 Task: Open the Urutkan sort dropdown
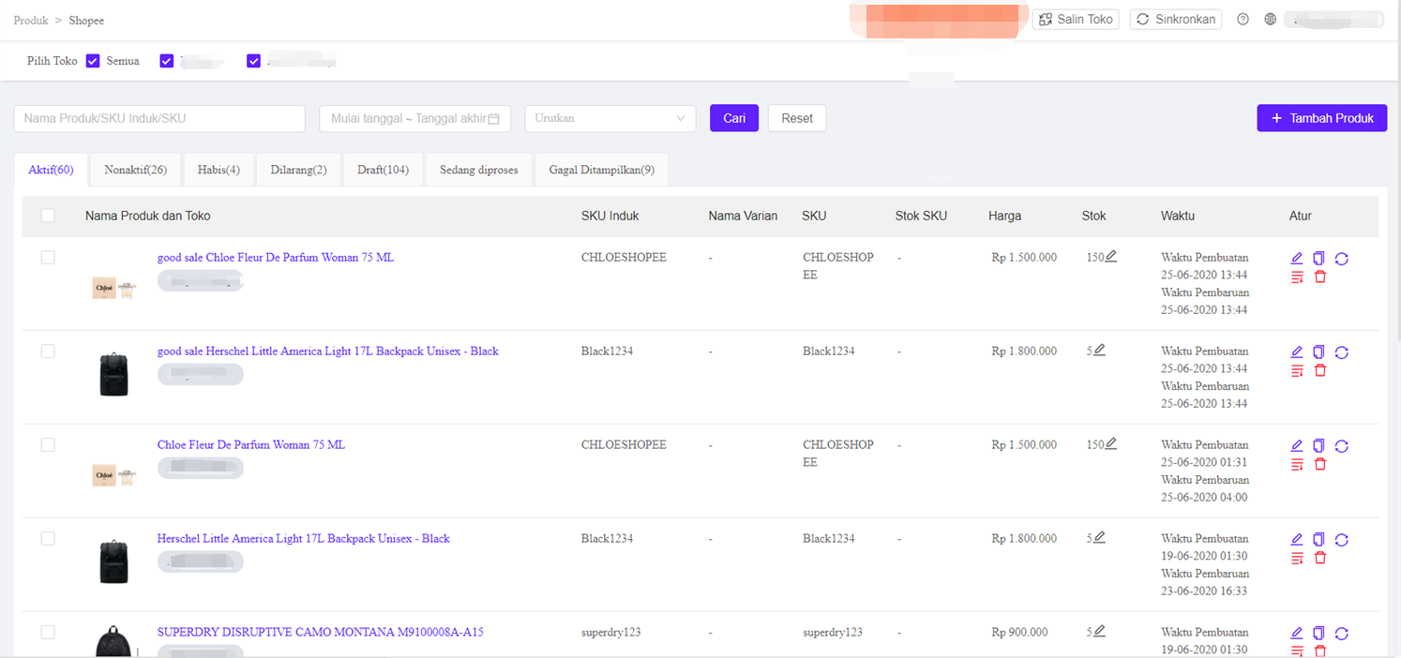[x=610, y=118]
